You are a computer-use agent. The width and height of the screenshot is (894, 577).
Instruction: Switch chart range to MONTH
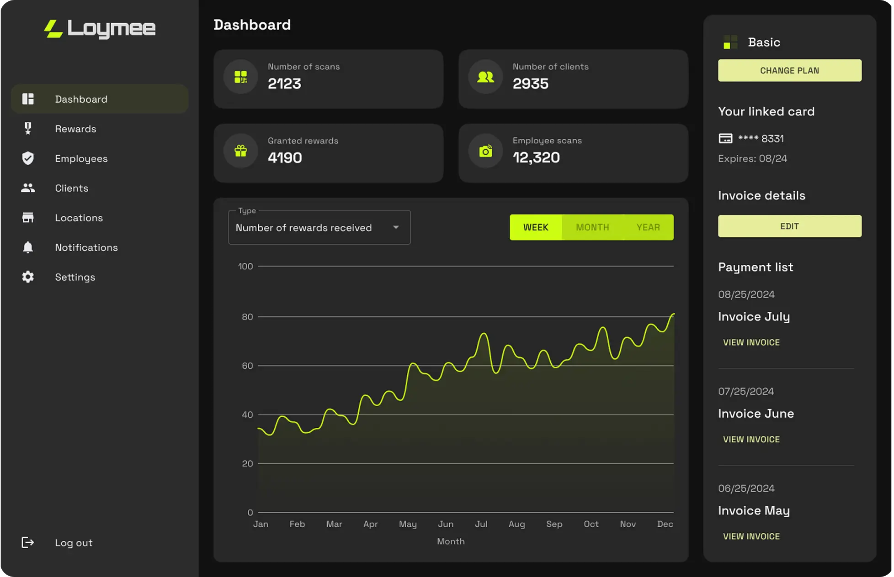point(592,227)
